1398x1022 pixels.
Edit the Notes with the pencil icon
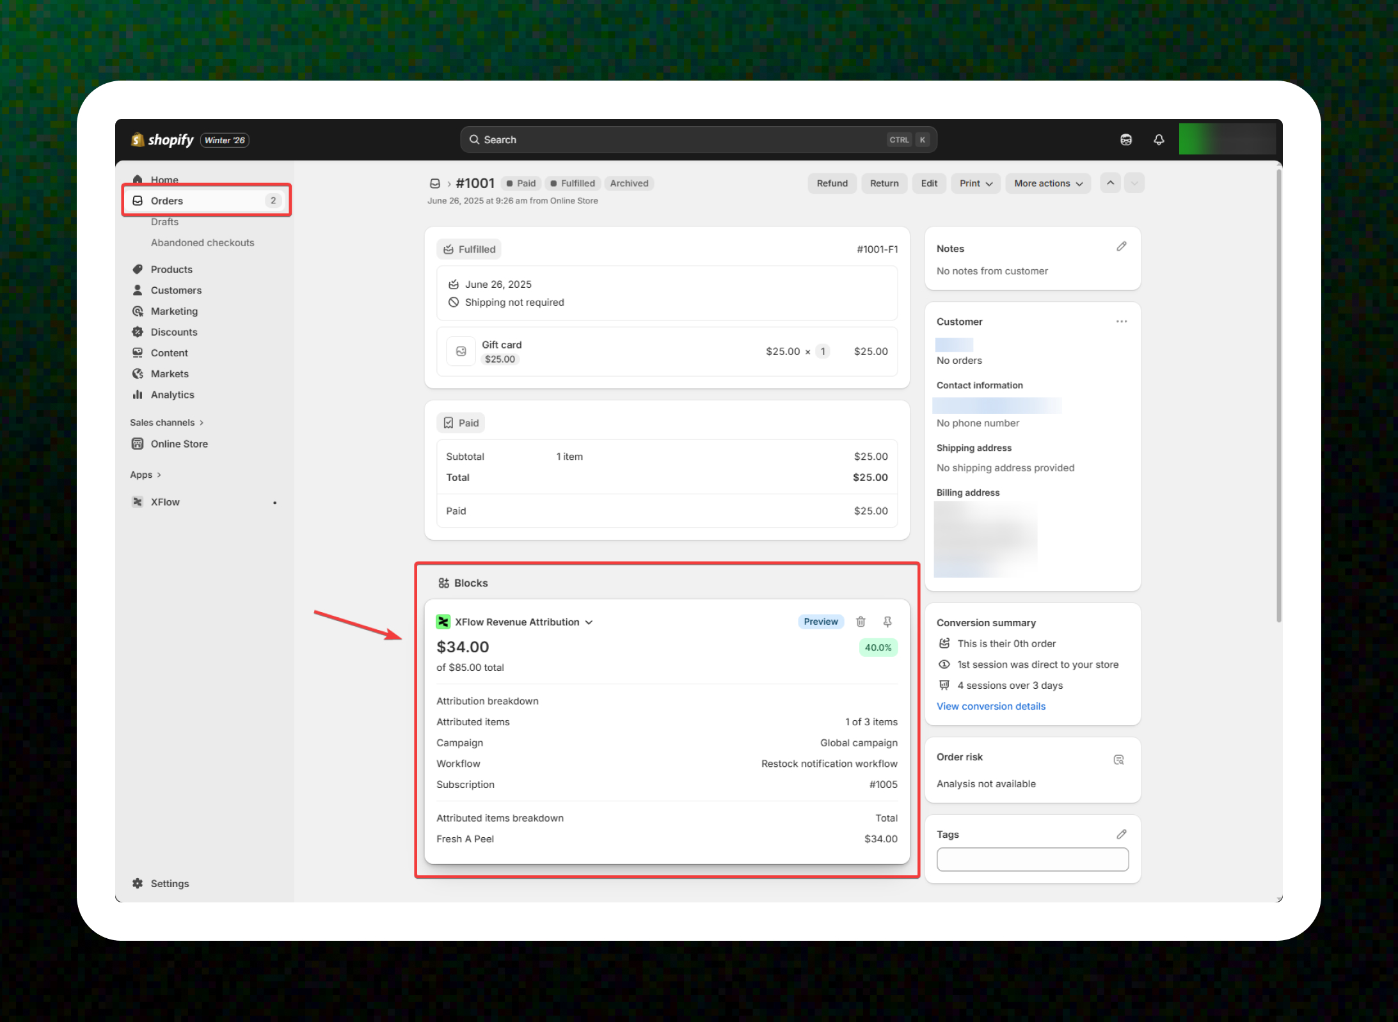(x=1122, y=247)
